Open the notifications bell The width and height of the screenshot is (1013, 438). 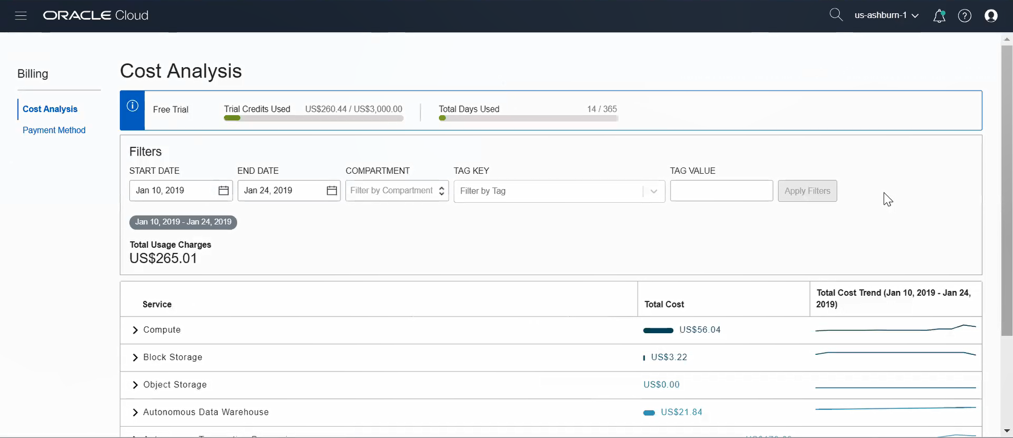pyautogui.click(x=939, y=16)
